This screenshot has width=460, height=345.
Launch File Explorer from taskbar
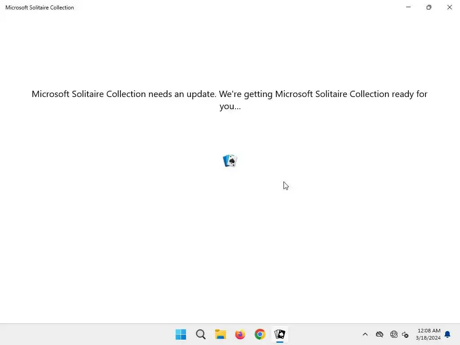point(220,334)
